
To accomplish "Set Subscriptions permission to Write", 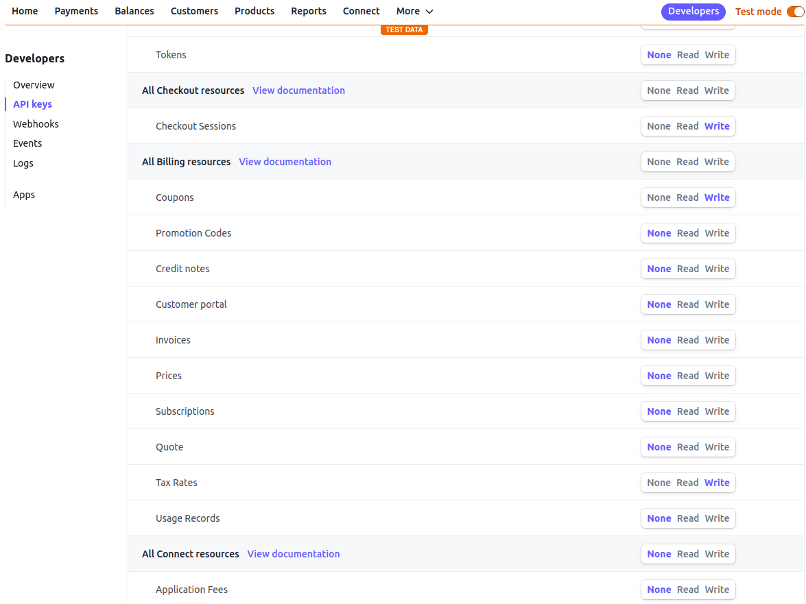I will click(x=717, y=411).
